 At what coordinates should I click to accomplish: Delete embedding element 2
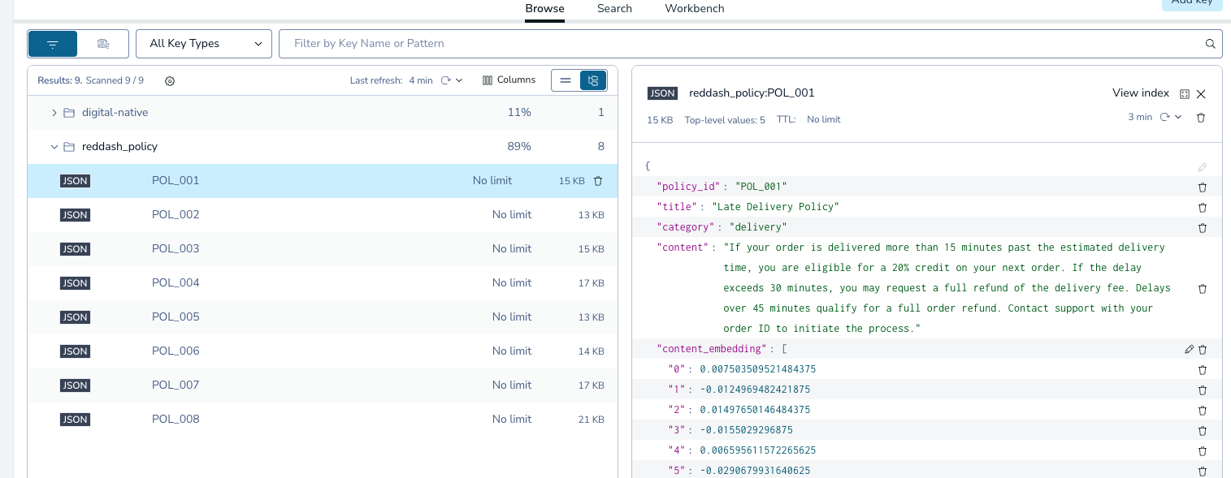[1203, 411]
